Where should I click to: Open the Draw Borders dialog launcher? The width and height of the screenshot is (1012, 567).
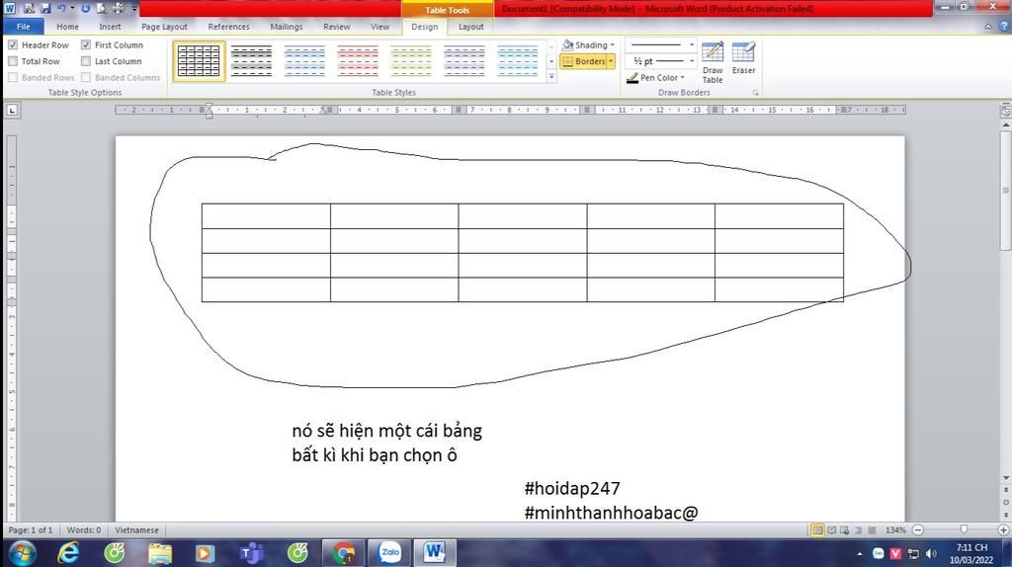click(x=755, y=93)
